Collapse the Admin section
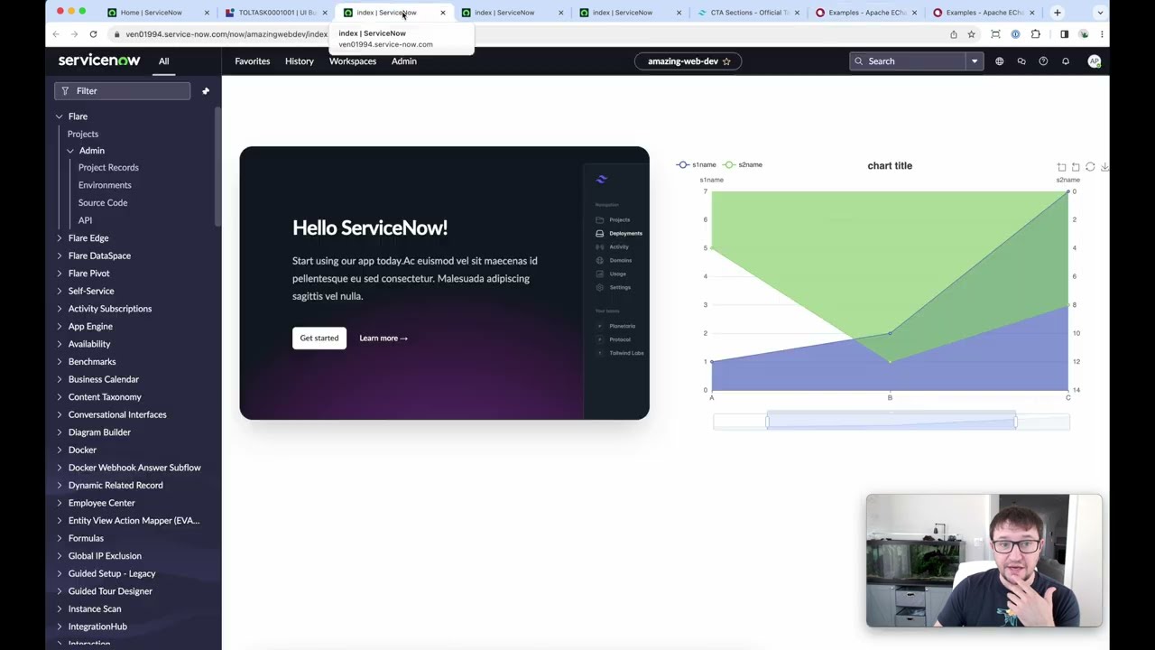Screen dimensions: 1155x650 69,151
